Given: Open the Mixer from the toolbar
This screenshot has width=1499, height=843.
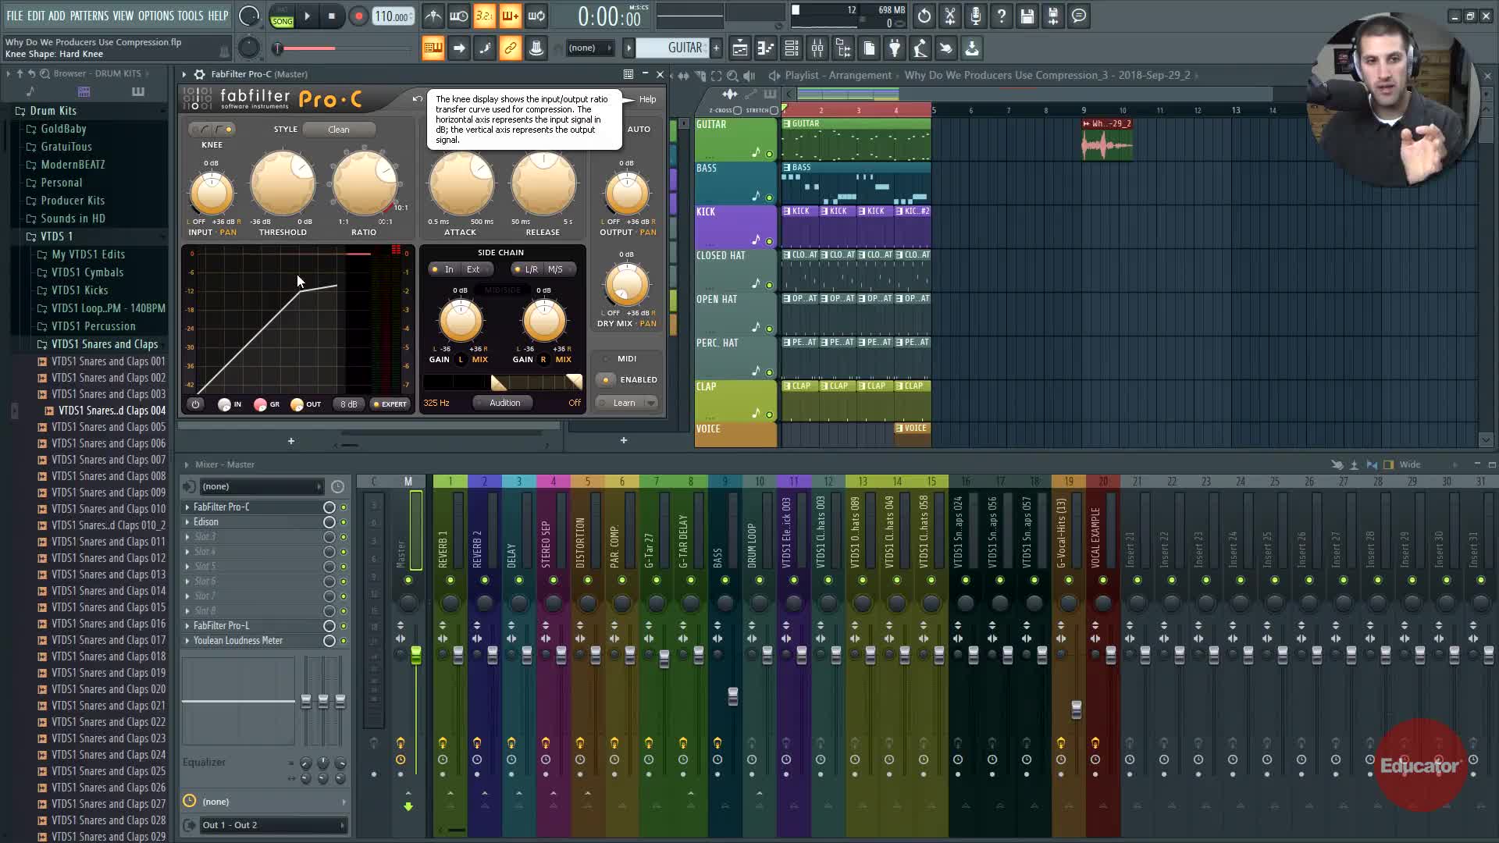Looking at the screenshot, I should [x=817, y=49].
